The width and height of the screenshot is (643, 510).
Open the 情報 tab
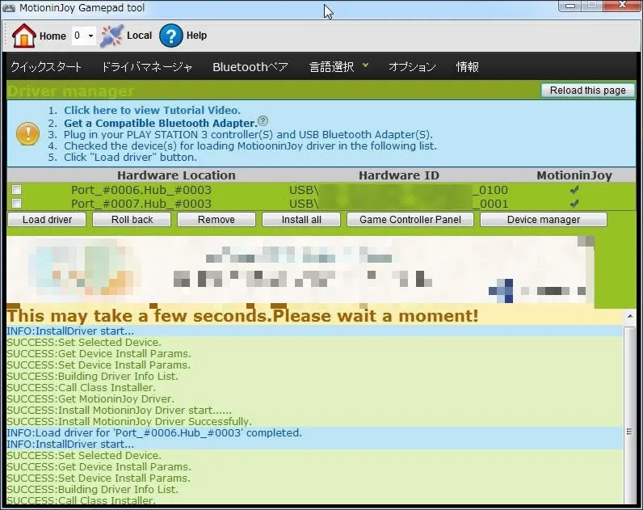click(x=468, y=66)
